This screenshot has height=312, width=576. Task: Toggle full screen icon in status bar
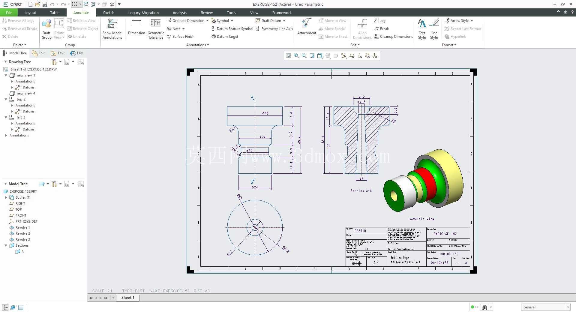coord(21,307)
